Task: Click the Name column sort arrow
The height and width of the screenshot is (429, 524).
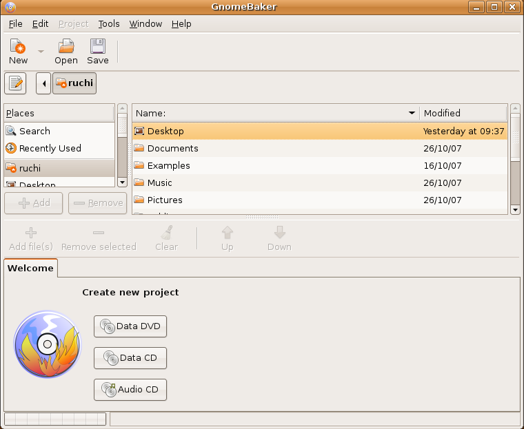Action: (x=412, y=113)
